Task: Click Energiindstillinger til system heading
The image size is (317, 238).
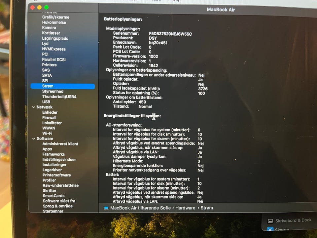Action: [132, 116]
